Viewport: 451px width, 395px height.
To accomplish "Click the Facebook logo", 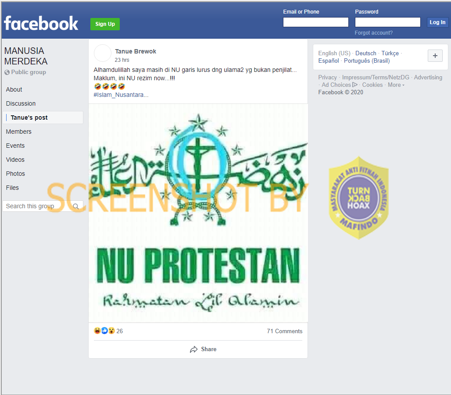I will (x=41, y=23).
